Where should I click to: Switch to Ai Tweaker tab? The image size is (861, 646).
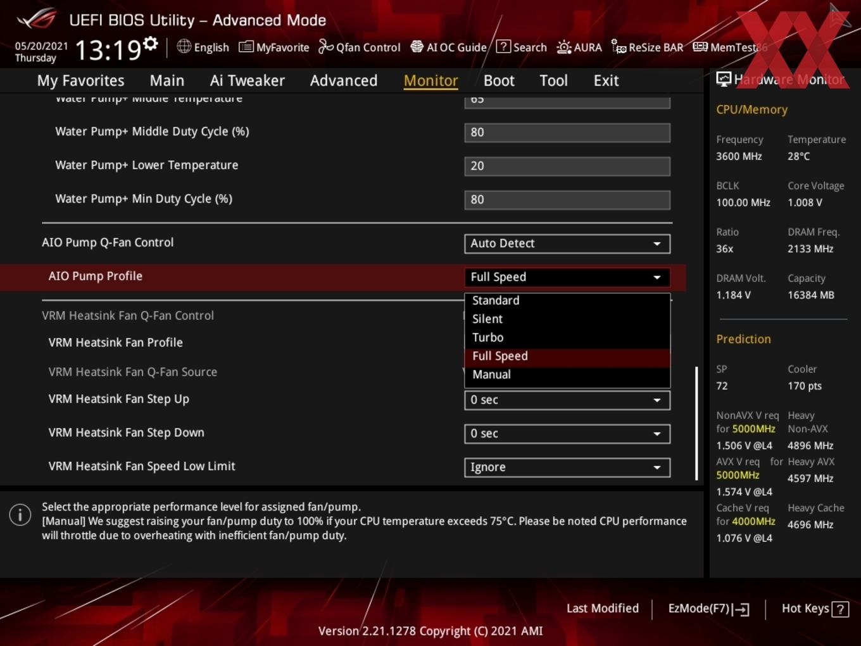coord(248,80)
